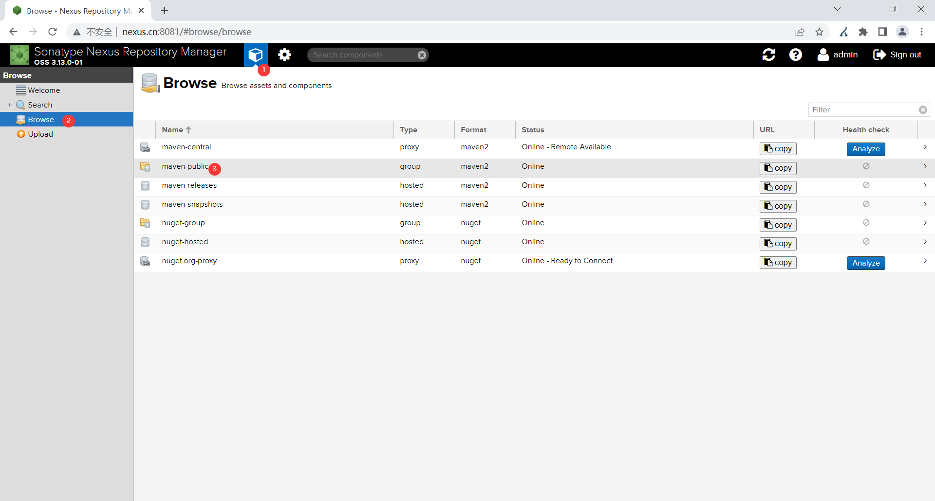The height and width of the screenshot is (501, 935).
Task: Open the nuget.org-proxy repository
Action: coord(189,261)
